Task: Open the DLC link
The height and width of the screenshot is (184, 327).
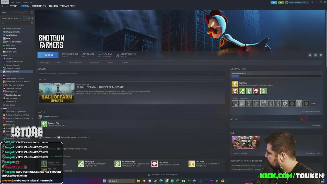Action: pyautogui.click(x=59, y=63)
